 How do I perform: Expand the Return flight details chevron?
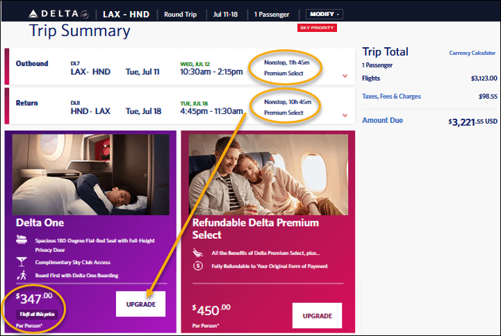pyautogui.click(x=345, y=115)
